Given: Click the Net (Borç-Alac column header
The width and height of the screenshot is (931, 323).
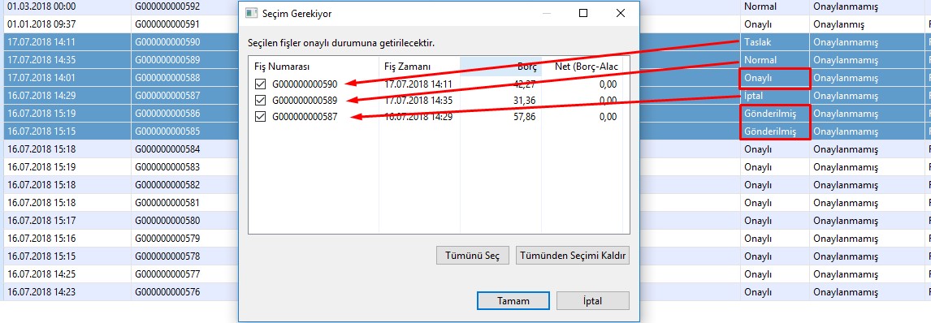Looking at the screenshot, I should 582,67.
